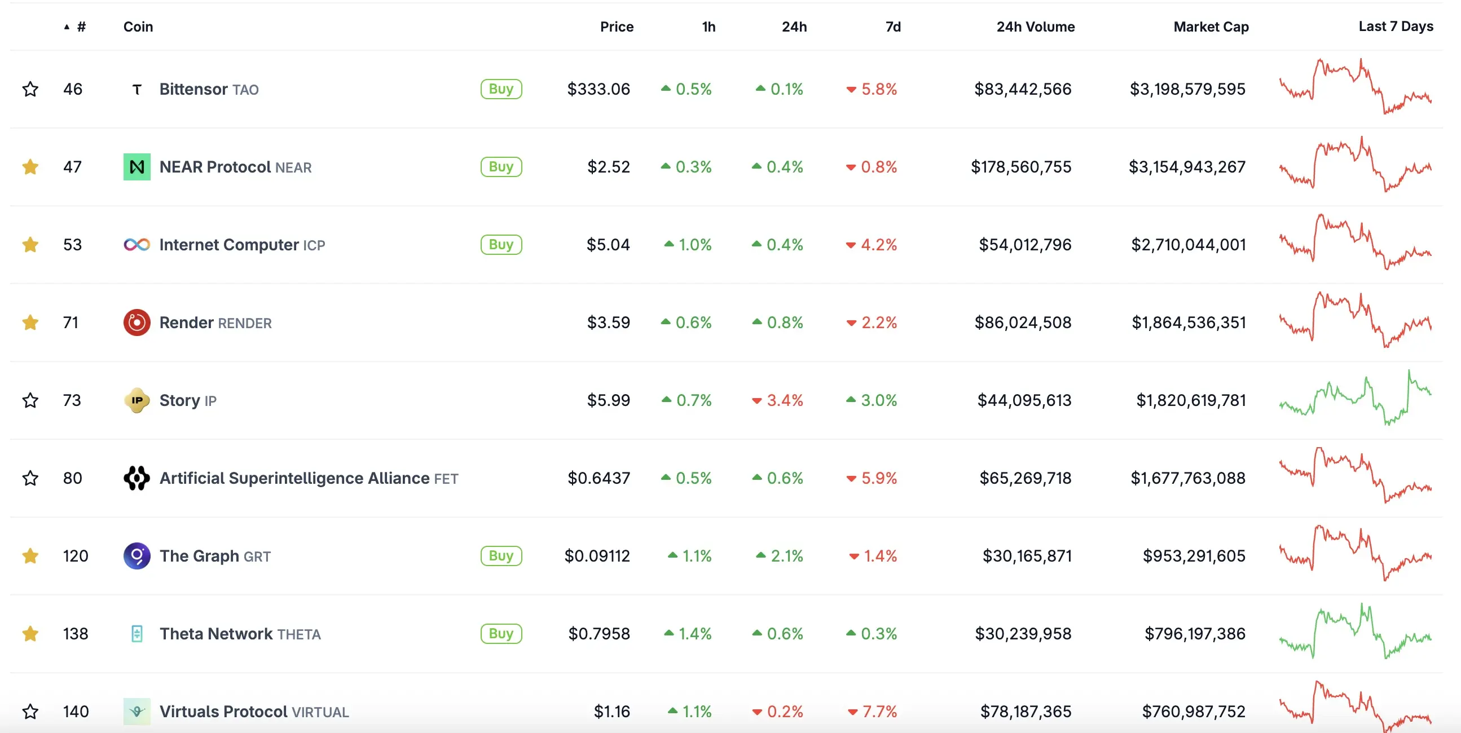Screen dimensions: 1461x733
Task: Open Virtuals Protocol VIRTUAL coin link
Action: point(254,712)
